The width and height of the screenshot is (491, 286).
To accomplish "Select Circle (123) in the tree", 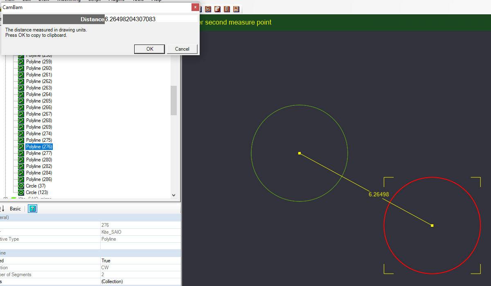I will point(37,192).
